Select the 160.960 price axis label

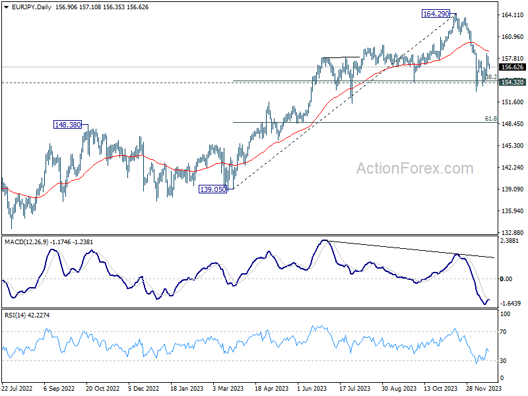pos(513,37)
